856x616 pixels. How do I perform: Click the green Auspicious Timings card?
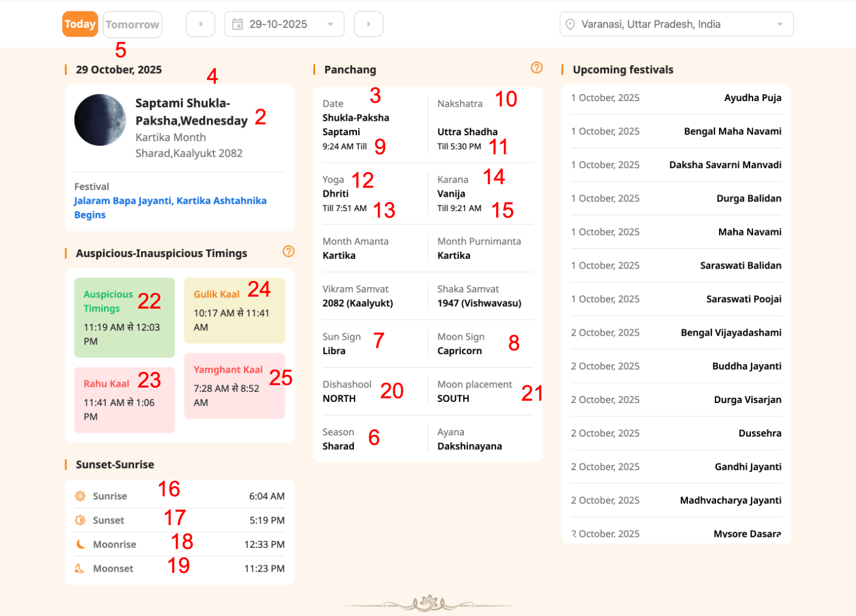[124, 318]
